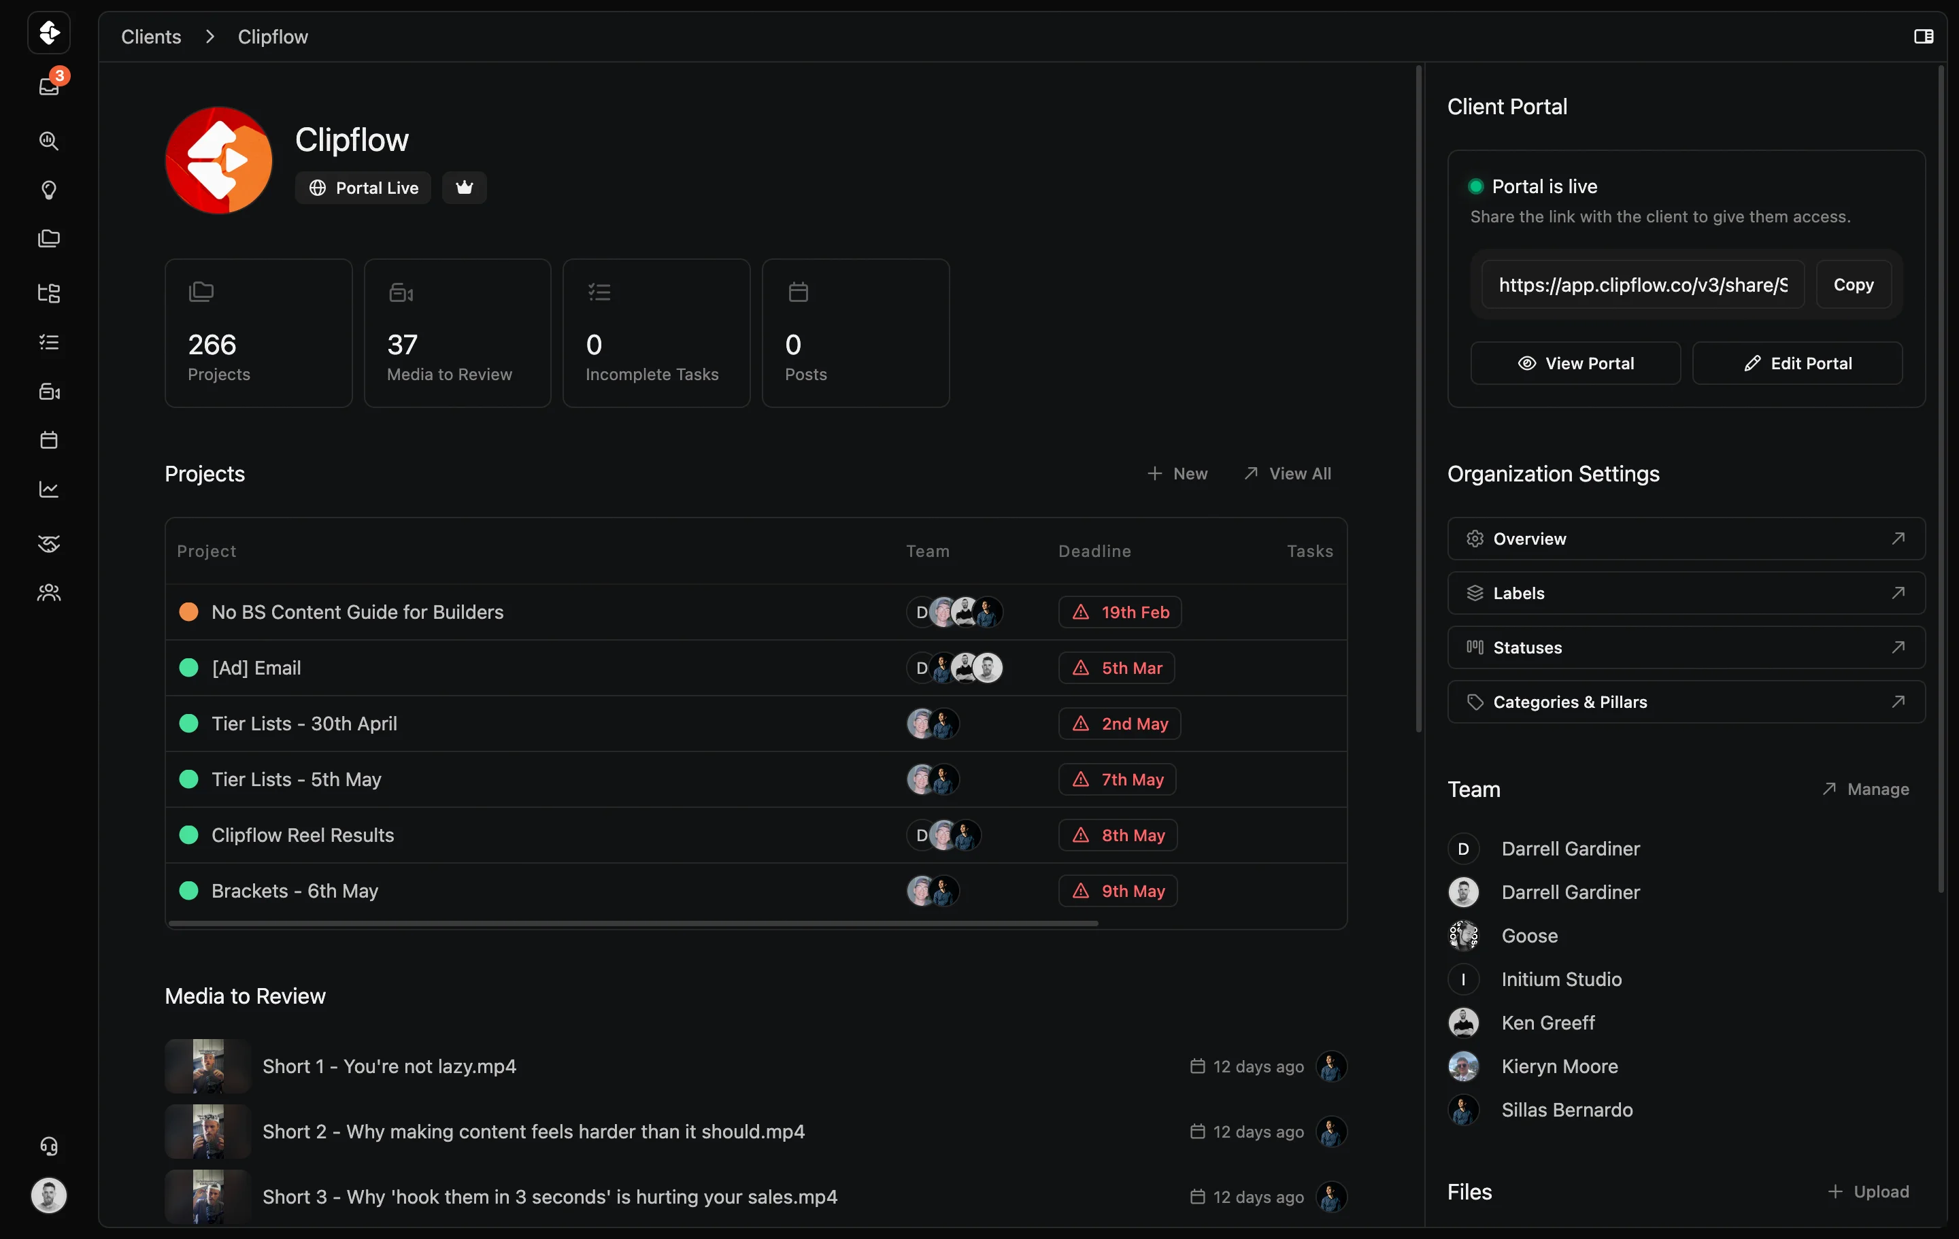
Task: Toggle the right side panel icon
Action: (x=1923, y=37)
